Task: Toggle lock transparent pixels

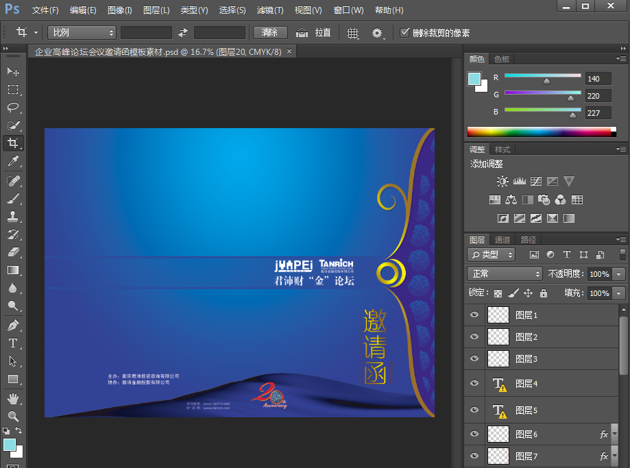Action: (x=498, y=293)
